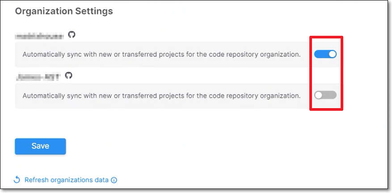Click the Organization Settings heading
The width and height of the screenshot is (392, 193).
click(64, 11)
